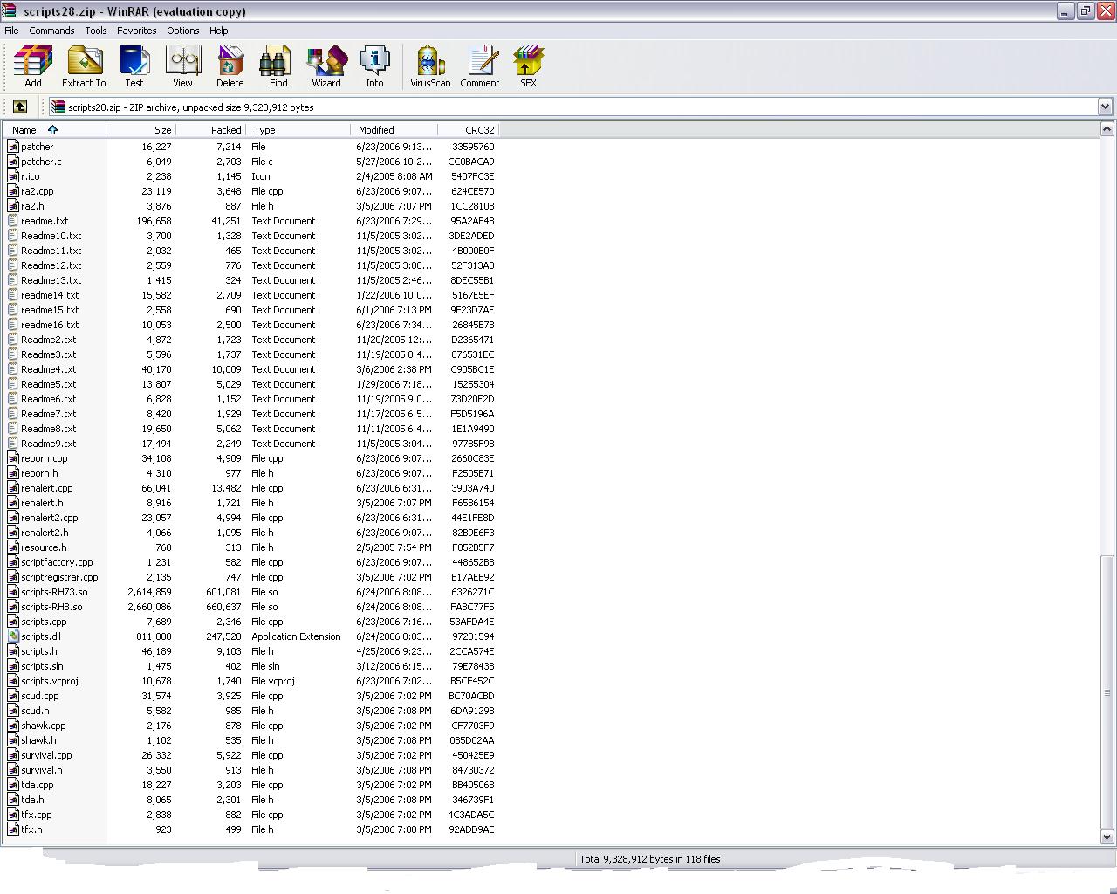The height and width of the screenshot is (894, 1117).
Task: Show archive Info
Action: point(374,66)
